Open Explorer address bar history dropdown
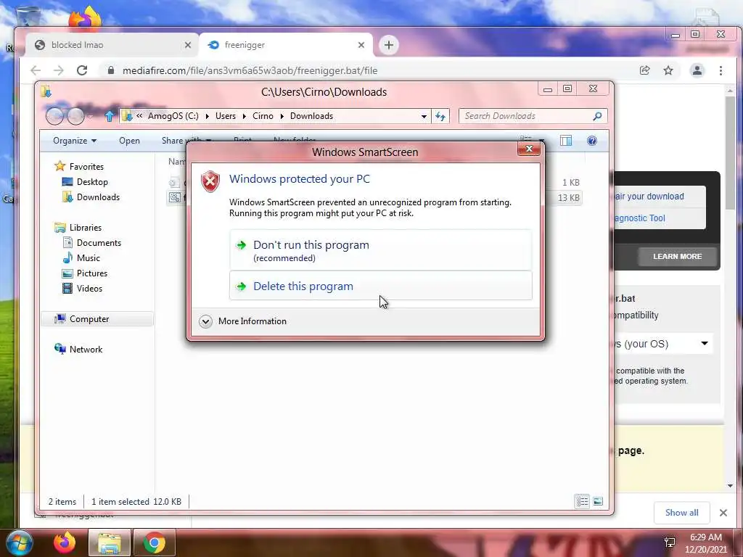 click(x=424, y=116)
